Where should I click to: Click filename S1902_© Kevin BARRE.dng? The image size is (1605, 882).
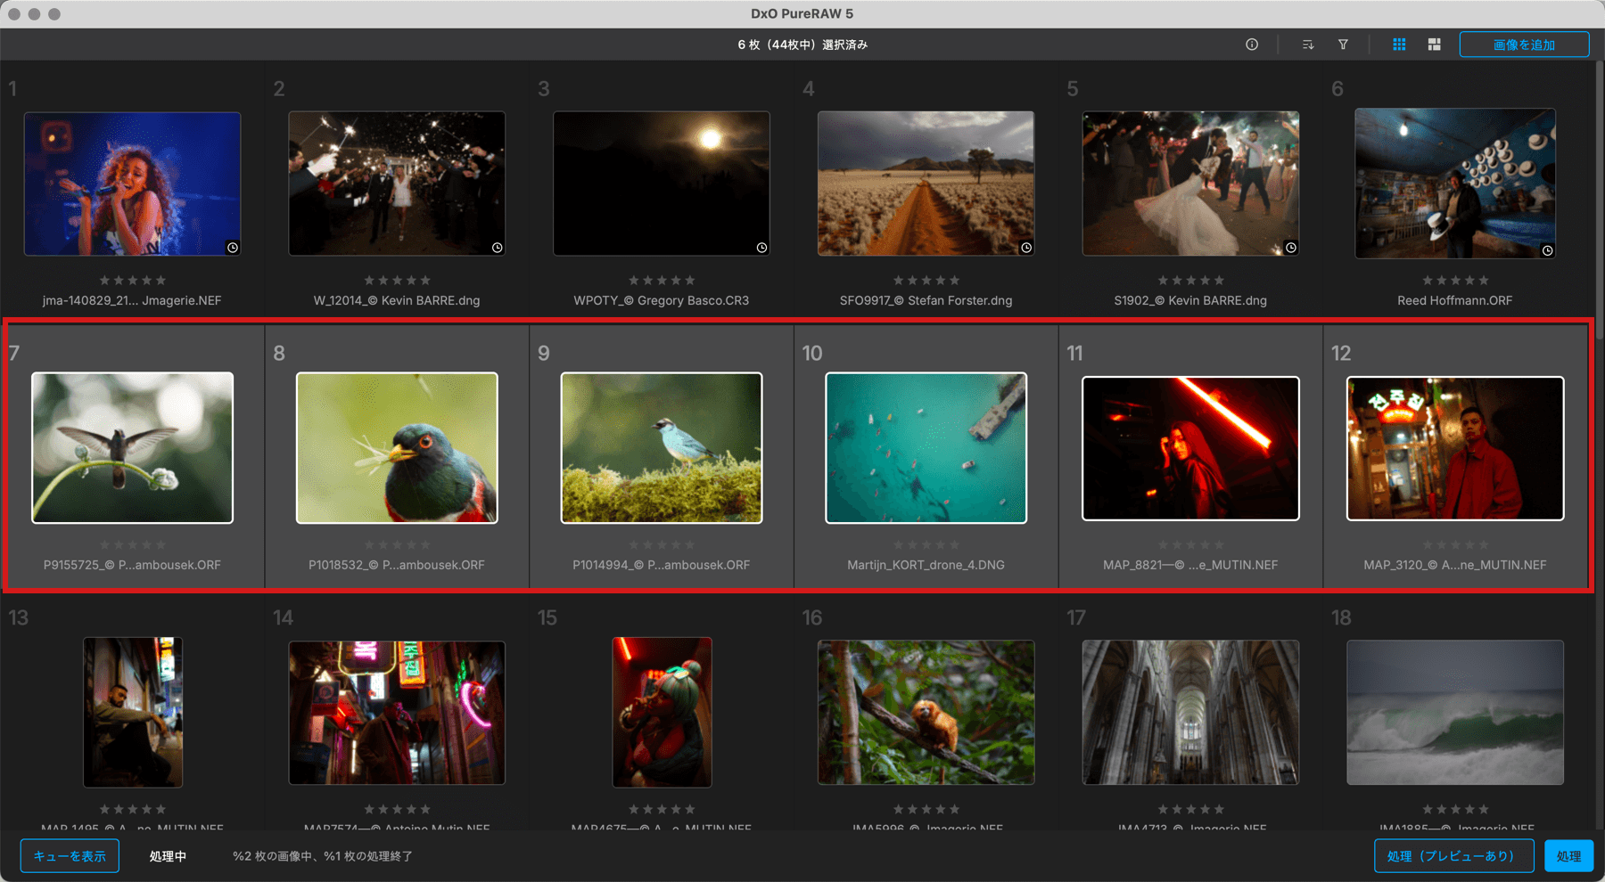[x=1190, y=300]
